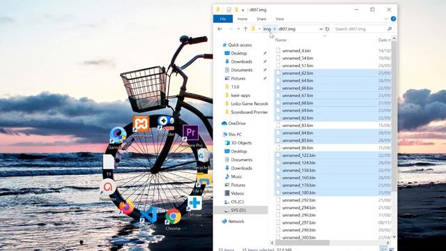Click the search magnifier icon
The image size is (446, 251).
tap(390, 29)
